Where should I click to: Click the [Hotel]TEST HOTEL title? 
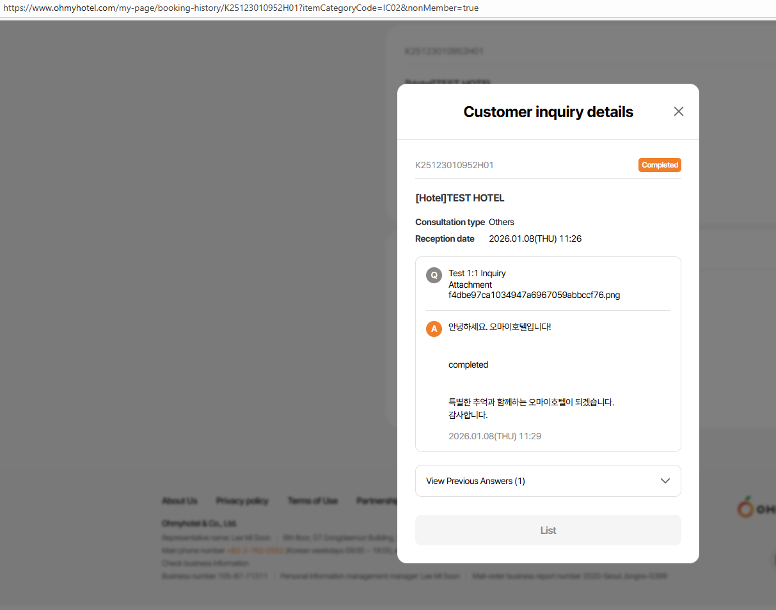pyautogui.click(x=460, y=198)
